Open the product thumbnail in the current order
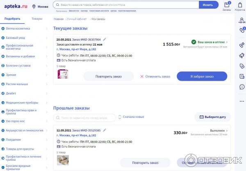Viewport: 246px width, 171px height. [63, 74]
